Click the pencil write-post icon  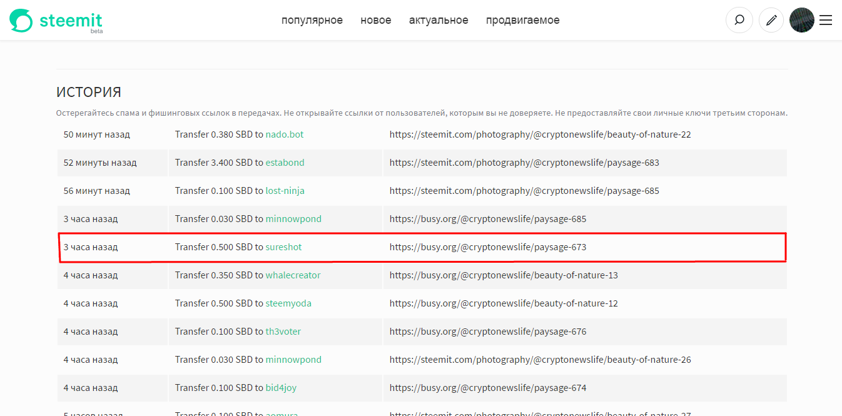[x=771, y=20]
